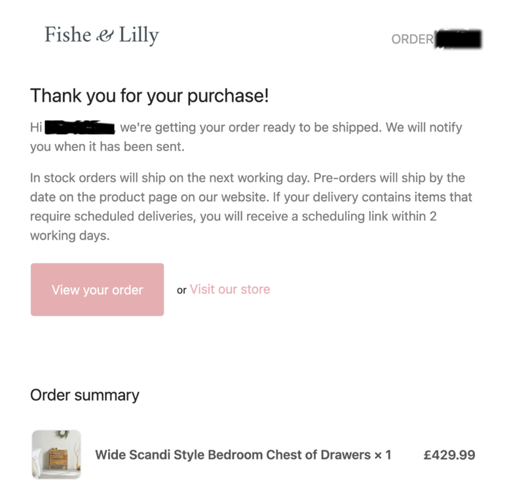Click the Order summary heading
Screen dimensions: 507x491
click(x=84, y=395)
